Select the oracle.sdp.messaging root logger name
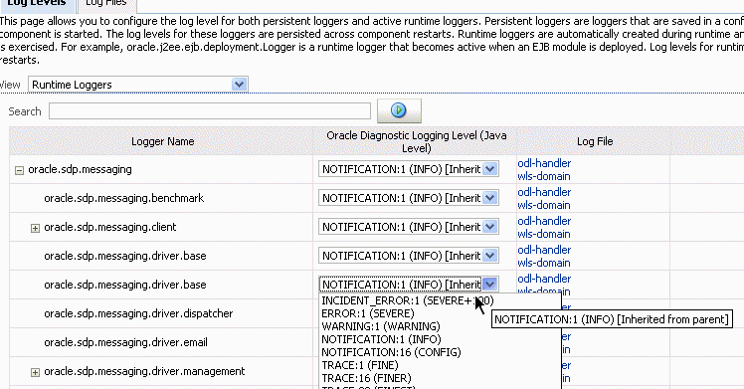 80,169
